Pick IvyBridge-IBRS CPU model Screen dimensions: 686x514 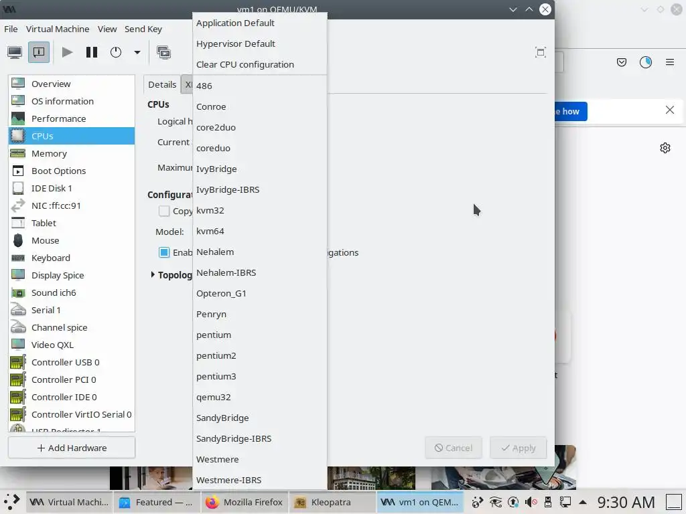pos(259,189)
